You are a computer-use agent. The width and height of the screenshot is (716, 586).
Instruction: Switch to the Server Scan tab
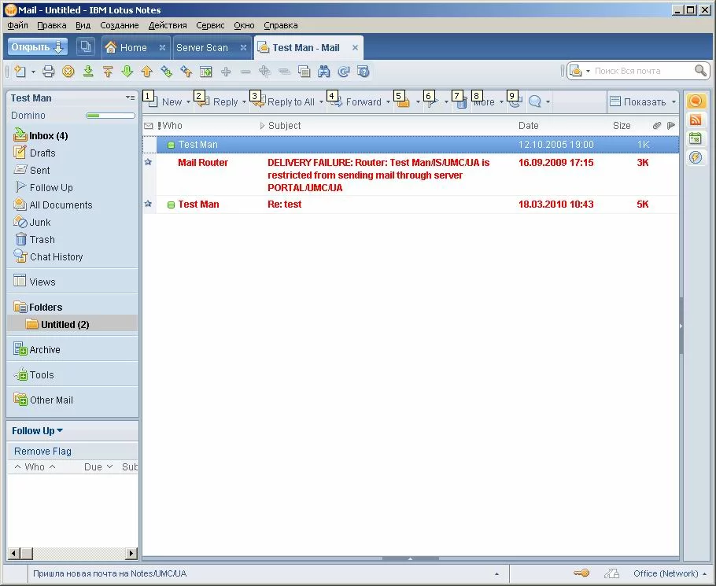(x=201, y=47)
